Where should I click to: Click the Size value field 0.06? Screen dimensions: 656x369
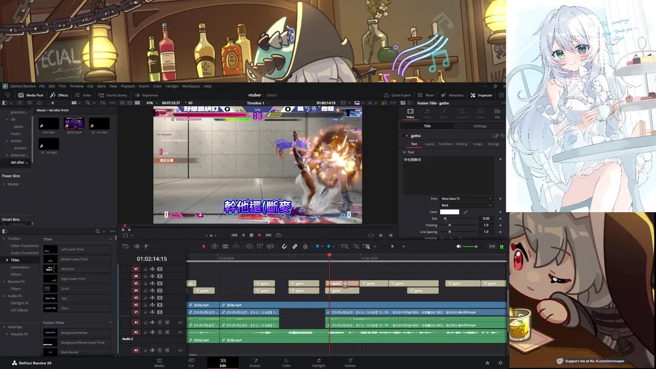pos(487,219)
